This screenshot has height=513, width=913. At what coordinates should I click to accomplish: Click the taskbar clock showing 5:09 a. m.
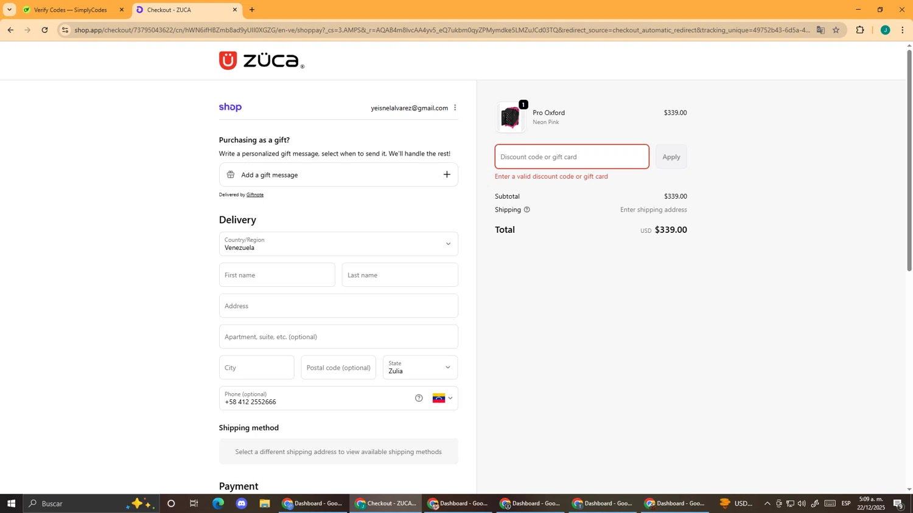872,503
